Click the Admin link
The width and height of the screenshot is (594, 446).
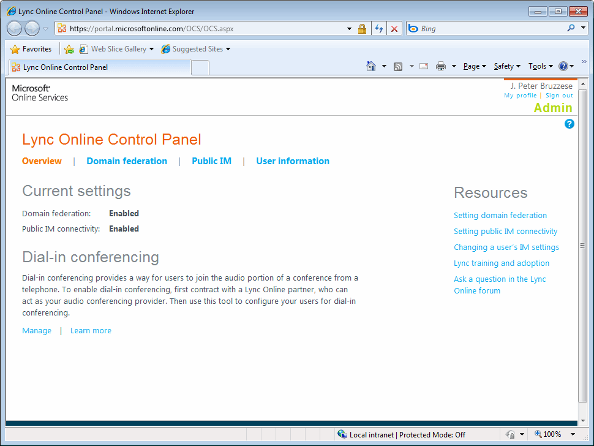pos(553,108)
